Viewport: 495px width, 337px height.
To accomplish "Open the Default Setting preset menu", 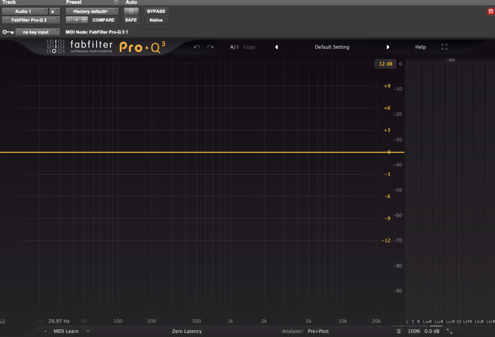I will 332,47.
